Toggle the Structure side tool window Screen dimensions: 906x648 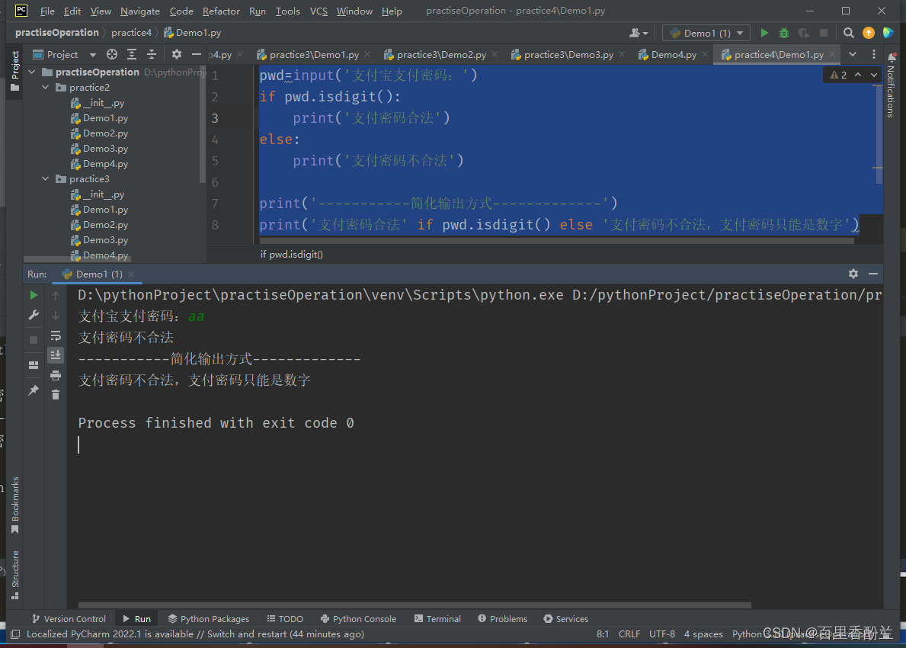15,575
